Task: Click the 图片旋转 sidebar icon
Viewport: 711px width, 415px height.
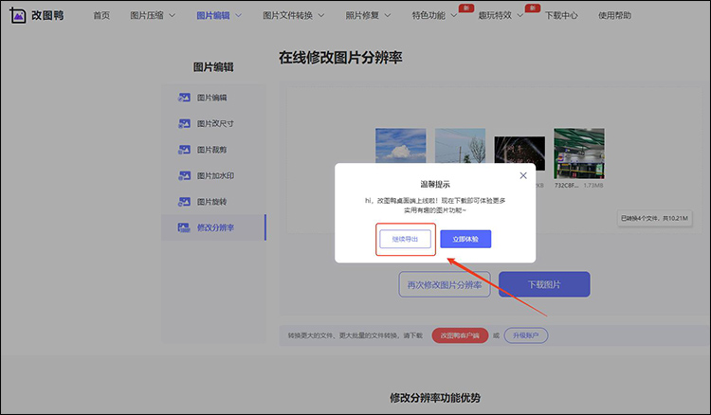Action: (x=184, y=202)
